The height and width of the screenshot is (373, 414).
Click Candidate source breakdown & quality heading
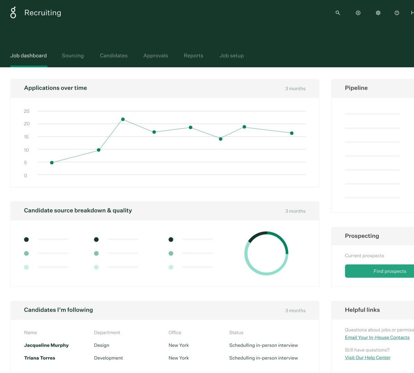pyautogui.click(x=78, y=210)
